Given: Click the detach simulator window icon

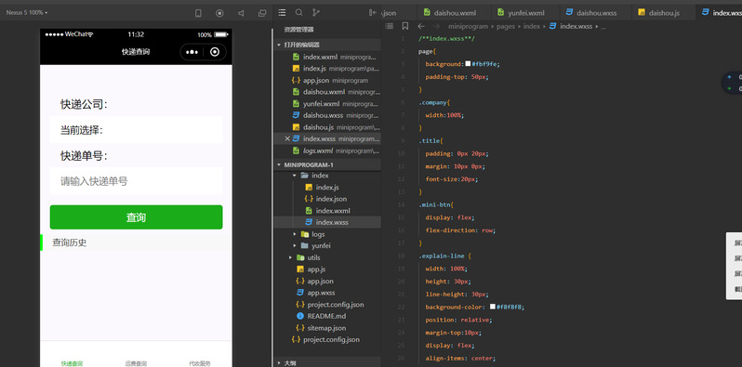Looking at the screenshot, I should pos(262,13).
